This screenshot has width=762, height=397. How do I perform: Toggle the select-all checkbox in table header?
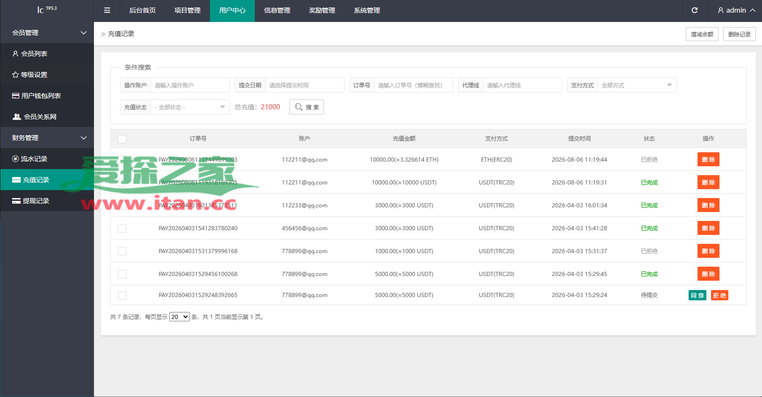122,139
